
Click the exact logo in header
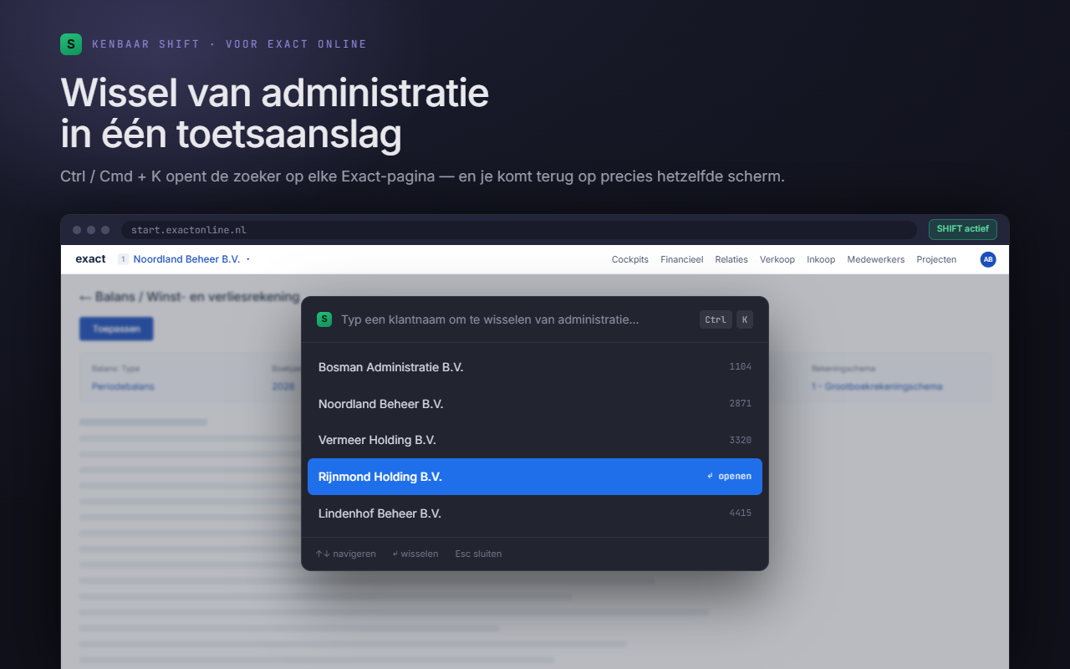[x=90, y=259]
